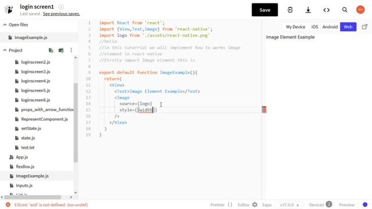The height and width of the screenshot is (209, 372).
Task: Click scroll-right arrow of file tree
Action: tap(71, 197)
